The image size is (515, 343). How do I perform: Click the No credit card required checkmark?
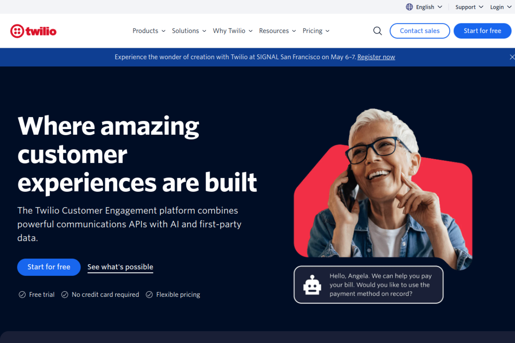(x=64, y=295)
